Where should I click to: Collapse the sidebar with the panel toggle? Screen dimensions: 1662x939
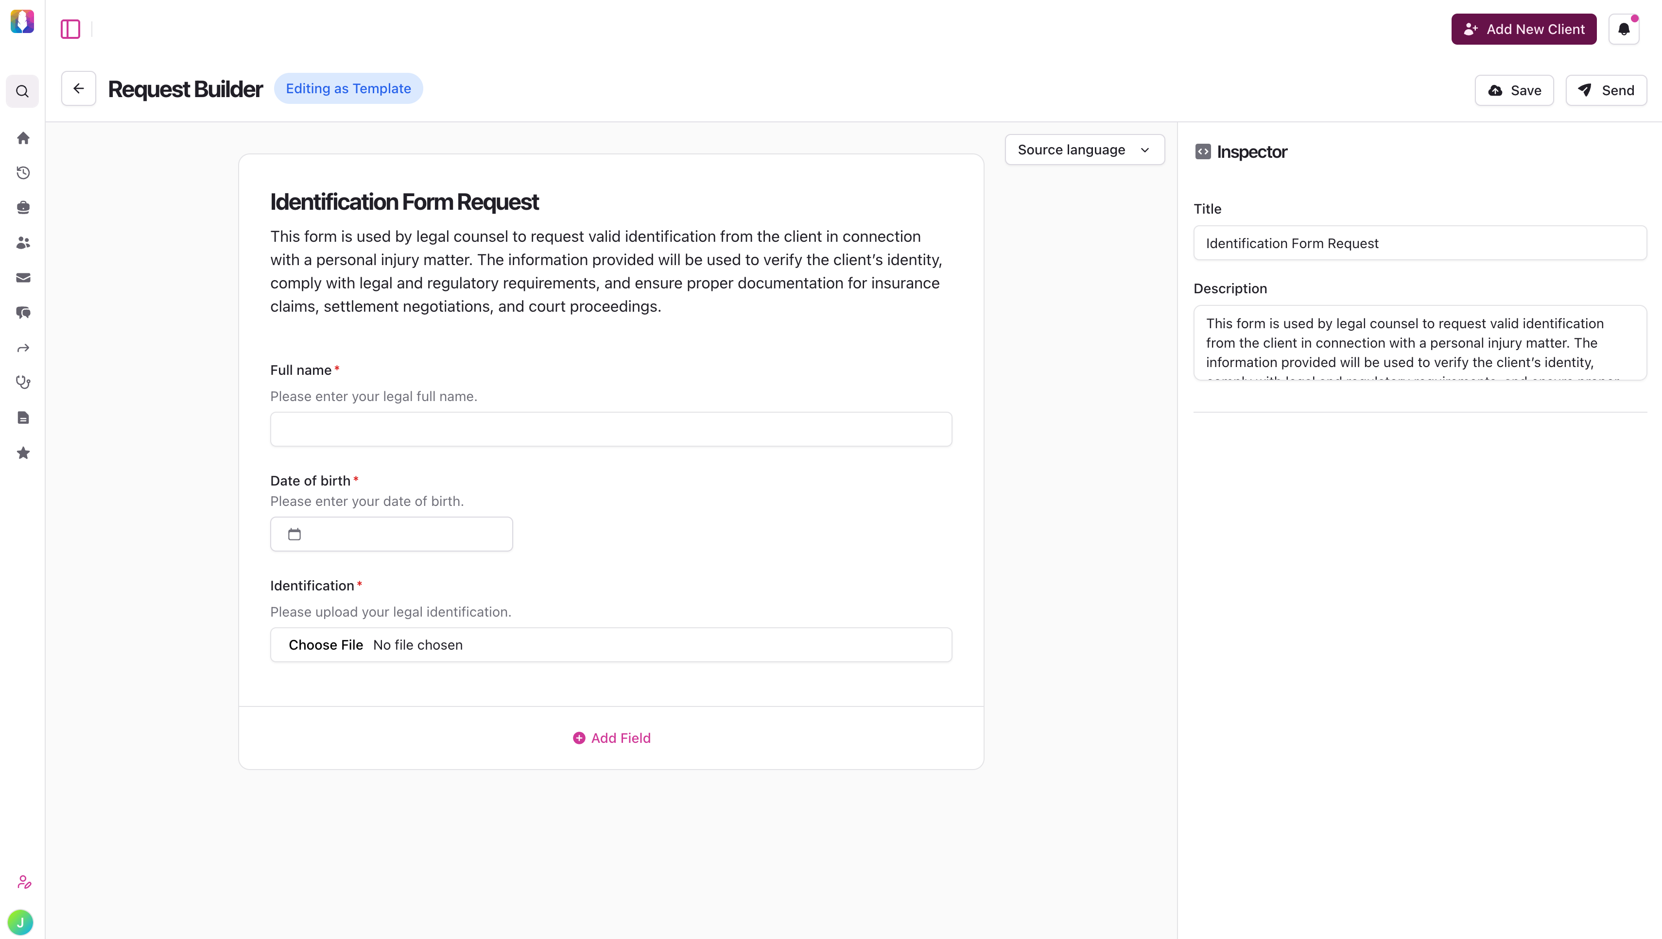pos(69,28)
